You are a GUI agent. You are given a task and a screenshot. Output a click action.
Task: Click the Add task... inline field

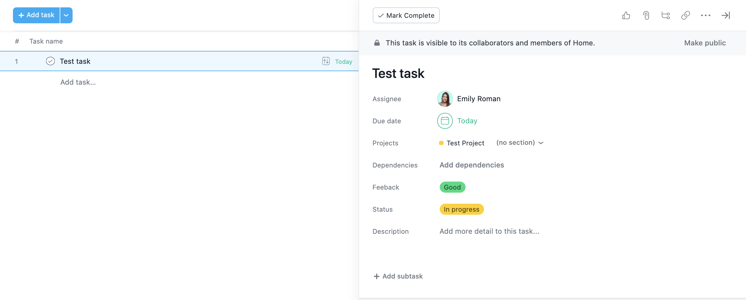78,82
